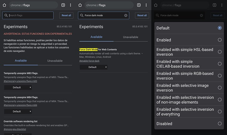Open tab switcher in the right panel

click(214, 5)
